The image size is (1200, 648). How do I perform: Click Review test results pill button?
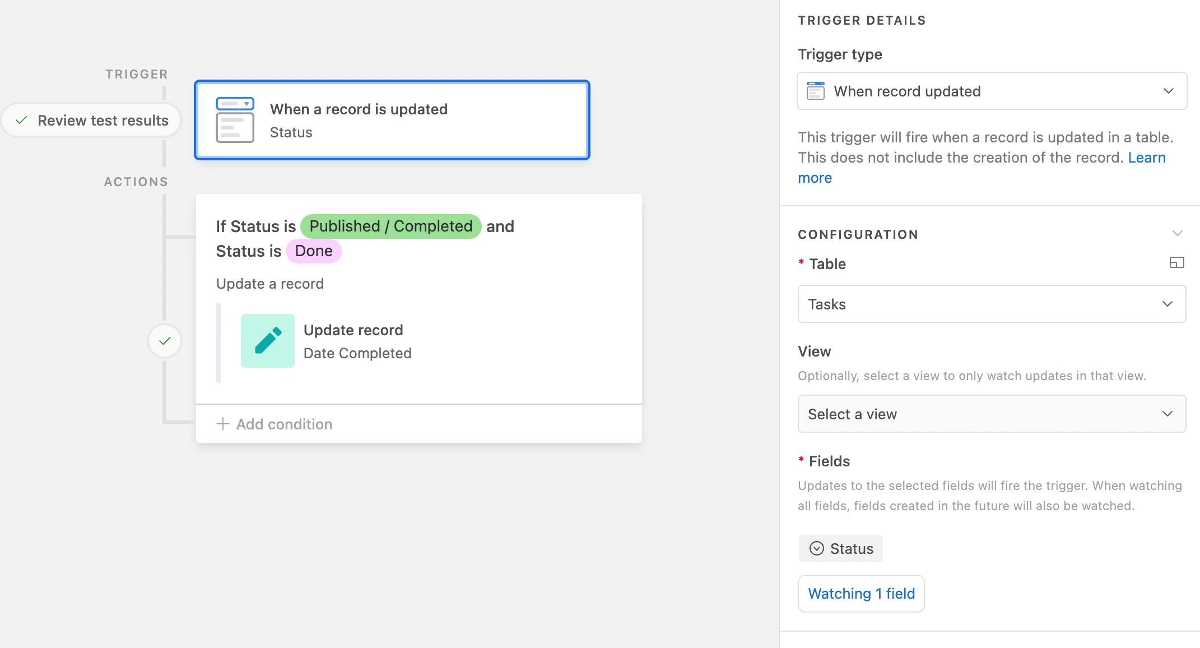click(x=92, y=120)
